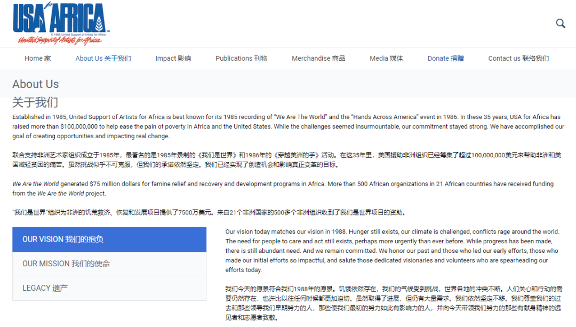Viewport: 576px width, 327px height.
Task: Open Contact us 联络我们 link
Action: (x=518, y=59)
